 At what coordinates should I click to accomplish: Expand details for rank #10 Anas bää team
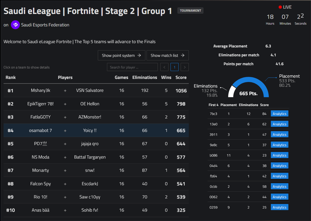coord(96,210)
